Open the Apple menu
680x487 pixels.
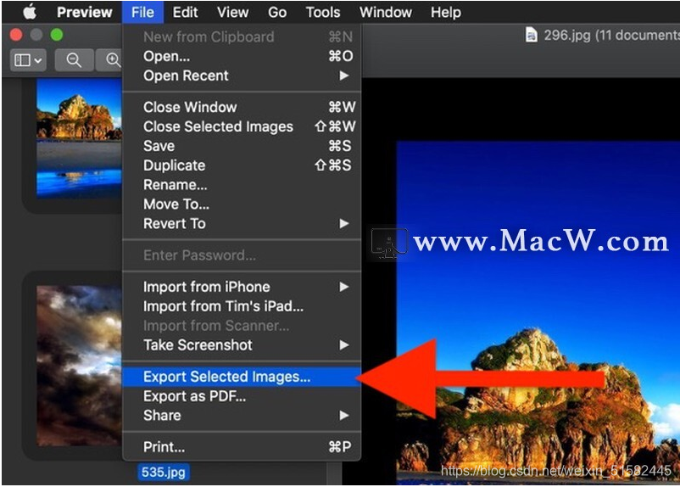click(x=30, y=12)
